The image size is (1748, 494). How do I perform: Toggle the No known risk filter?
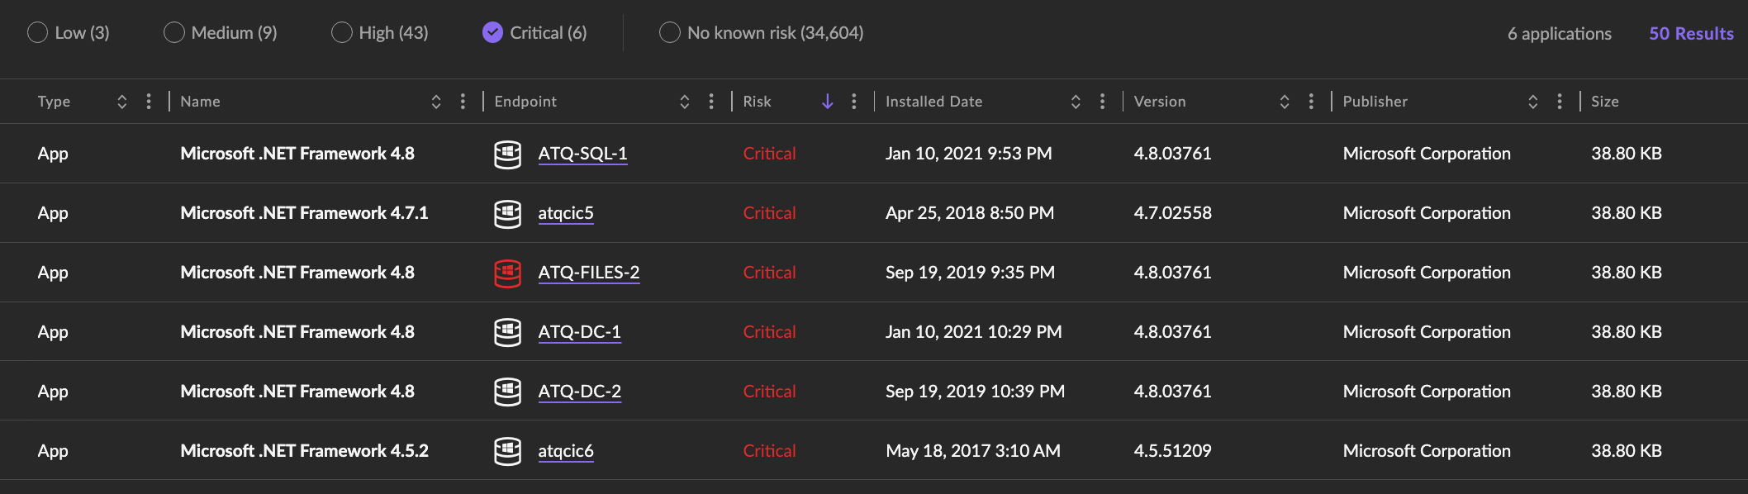pos(670,33)
